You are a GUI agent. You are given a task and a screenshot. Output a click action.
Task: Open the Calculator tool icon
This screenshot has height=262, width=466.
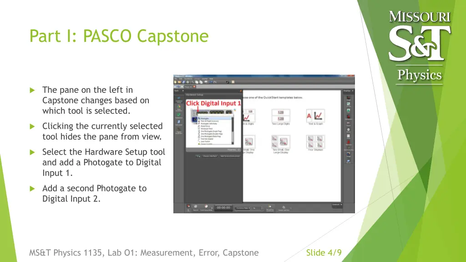[179, 123]
